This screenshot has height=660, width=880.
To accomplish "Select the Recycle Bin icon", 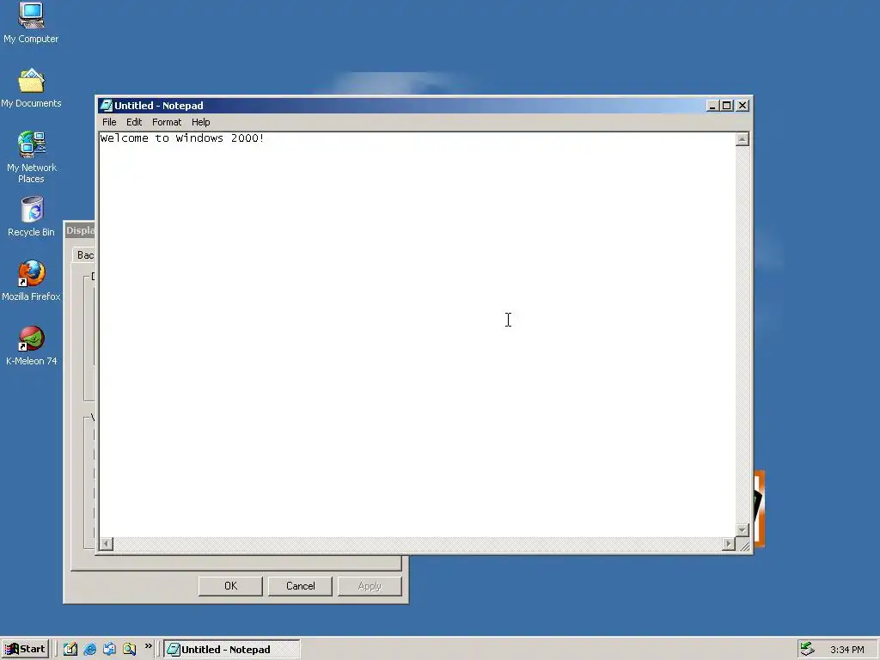I will pos(32,217).
